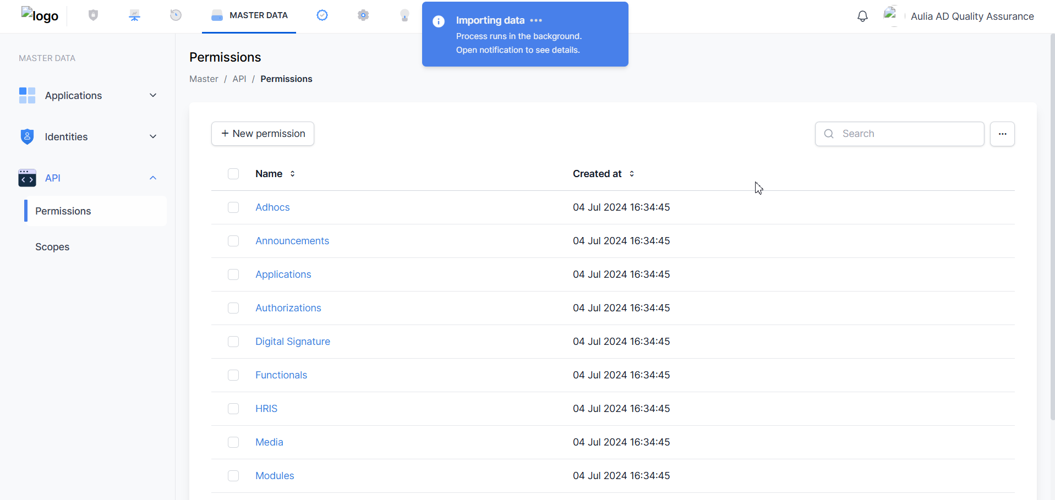Open the Functionals permission link
This screenshot has width=1055, height=500.
click(281, 375)
